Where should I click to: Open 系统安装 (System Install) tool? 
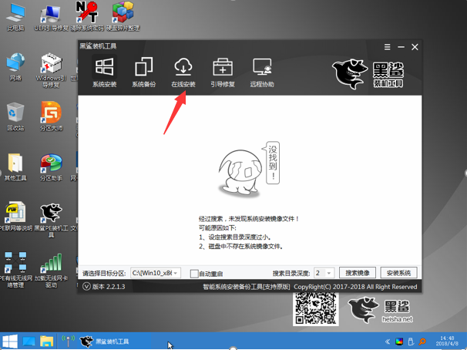pos(104,70)
